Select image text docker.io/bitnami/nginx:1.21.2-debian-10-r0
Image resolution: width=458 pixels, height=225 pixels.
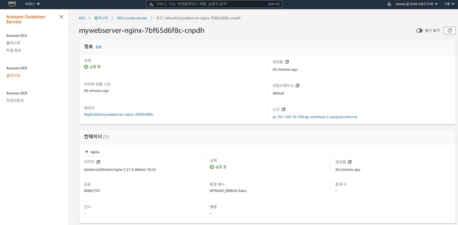click(120, 169)
